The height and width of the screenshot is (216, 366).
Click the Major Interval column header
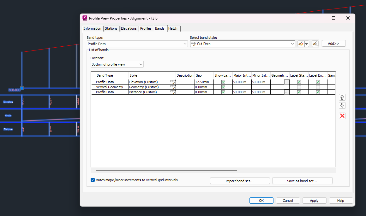coord(242,75)
